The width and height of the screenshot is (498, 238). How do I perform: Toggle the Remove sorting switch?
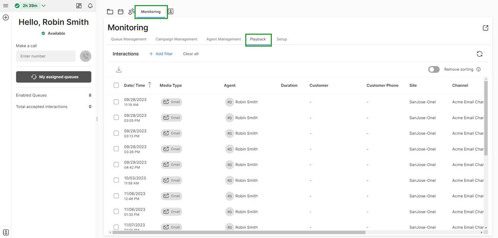[x=434, y=69]
